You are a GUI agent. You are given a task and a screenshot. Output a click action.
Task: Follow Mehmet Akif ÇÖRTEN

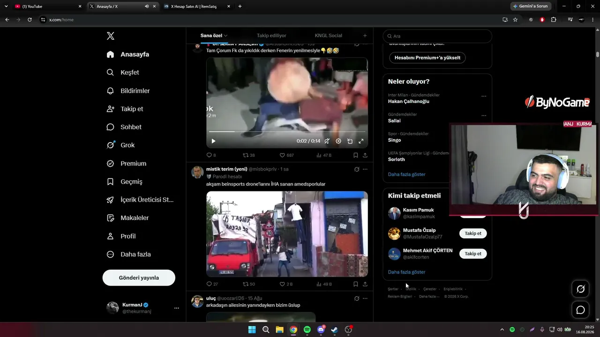point(473,254)
